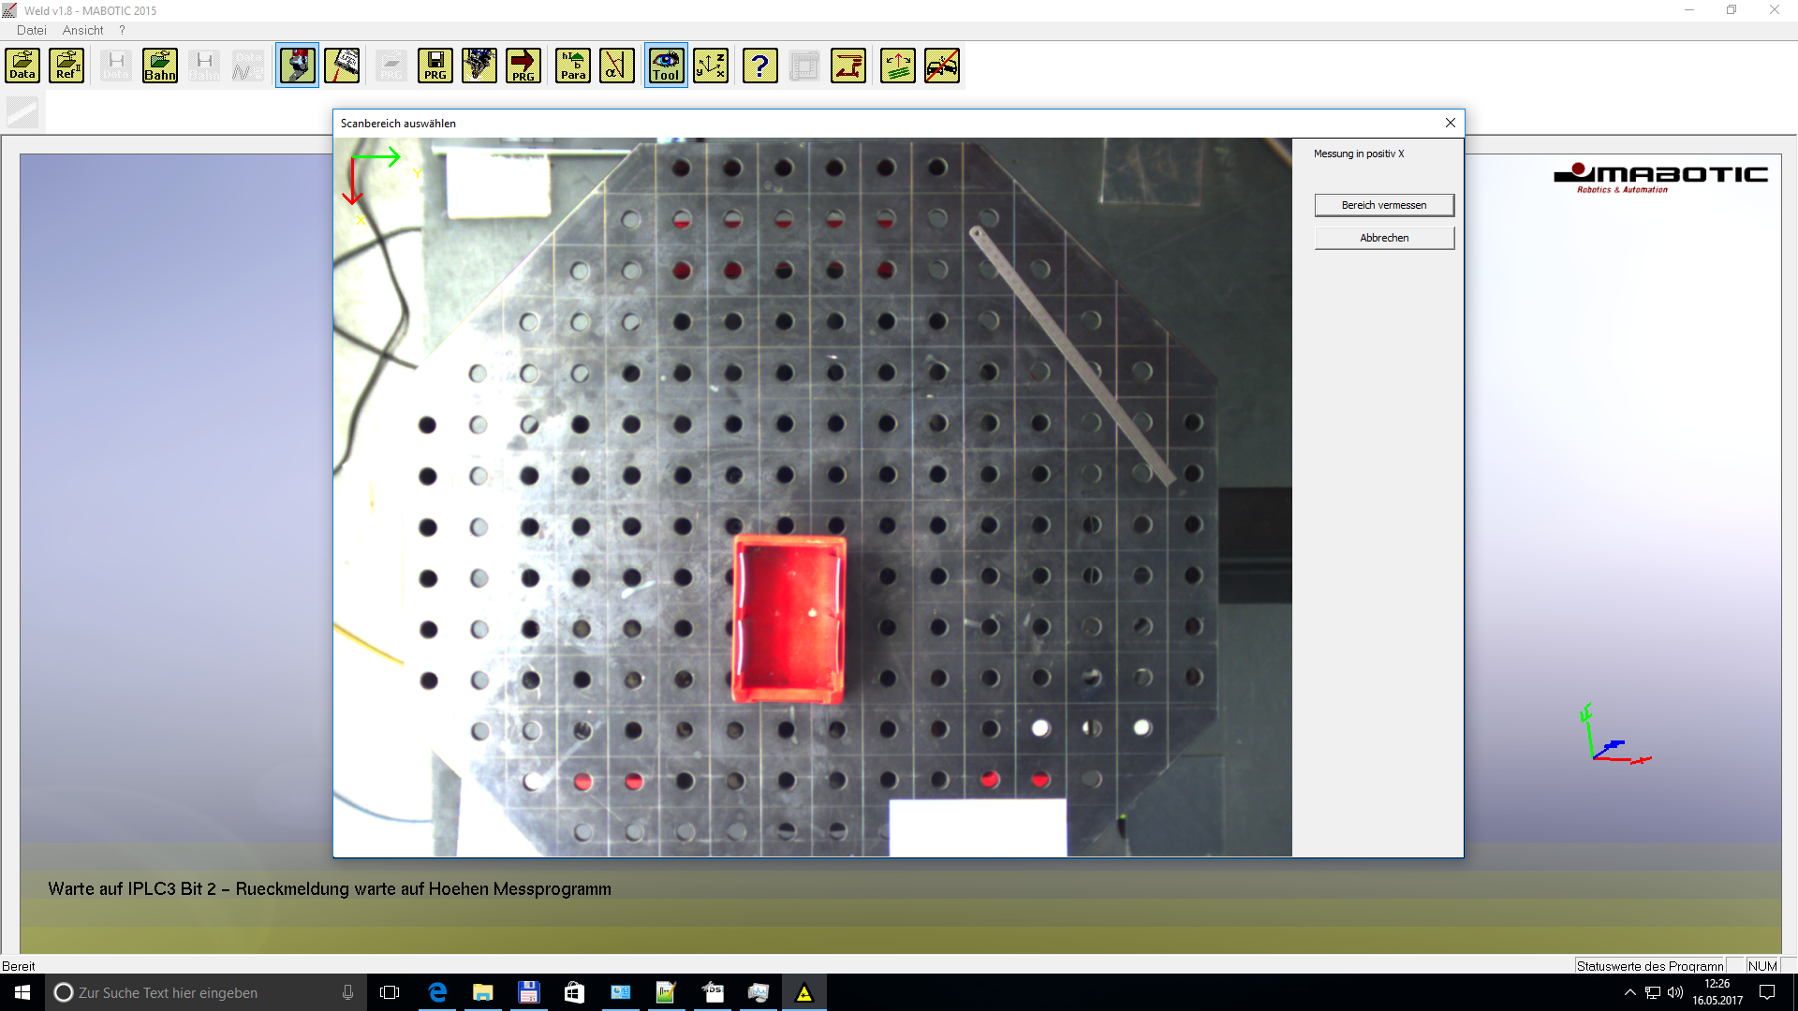This screenshot has width=1798, height=1011.
Task: Click the PRG red arrow icon
Action: pos(523,66)
